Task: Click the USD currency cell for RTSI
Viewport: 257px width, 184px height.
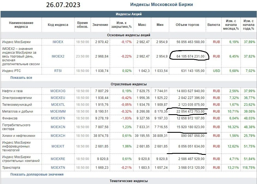Action: (x=216, y=71)
